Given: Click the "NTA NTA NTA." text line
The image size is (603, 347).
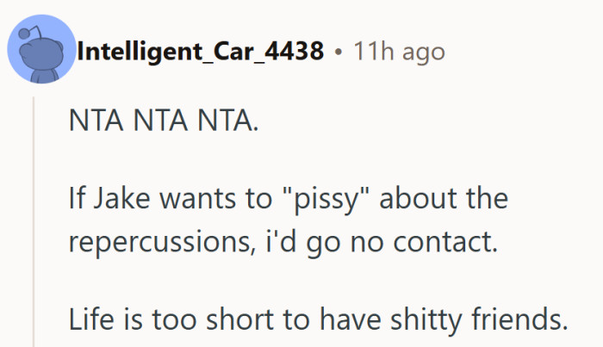Looking at the screenshot, I should pos(162,122).
